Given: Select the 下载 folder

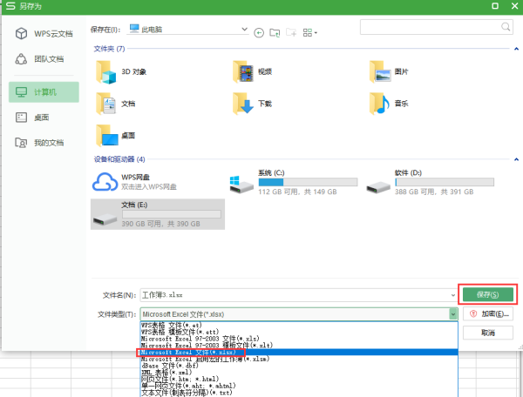Looking at the screenshot, I should click(253, 104).
